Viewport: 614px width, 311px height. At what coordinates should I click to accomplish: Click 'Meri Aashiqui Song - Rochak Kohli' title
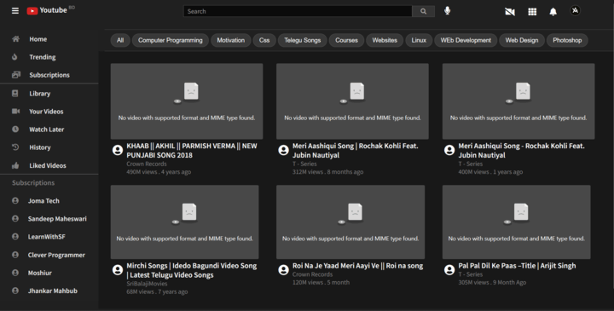point(521,150)
